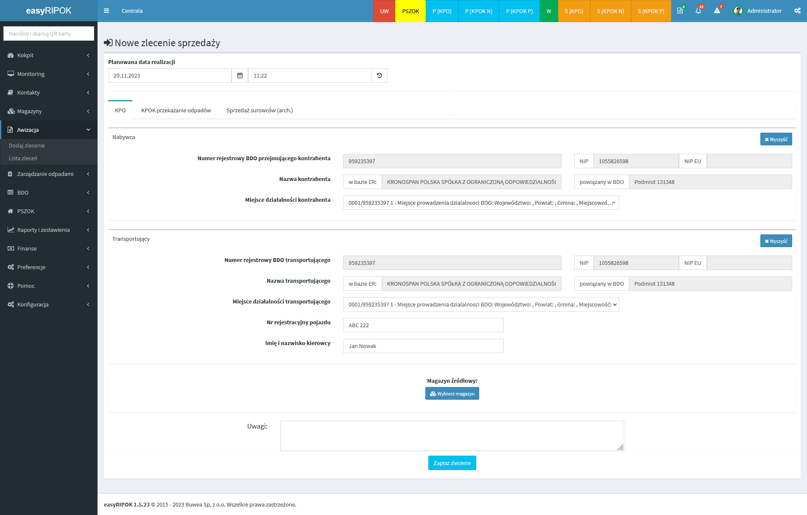The image size is (807, 515).
Task: Click the hamburger menu toggle icon
Action: pyautogui.click(x=106, y=11)
